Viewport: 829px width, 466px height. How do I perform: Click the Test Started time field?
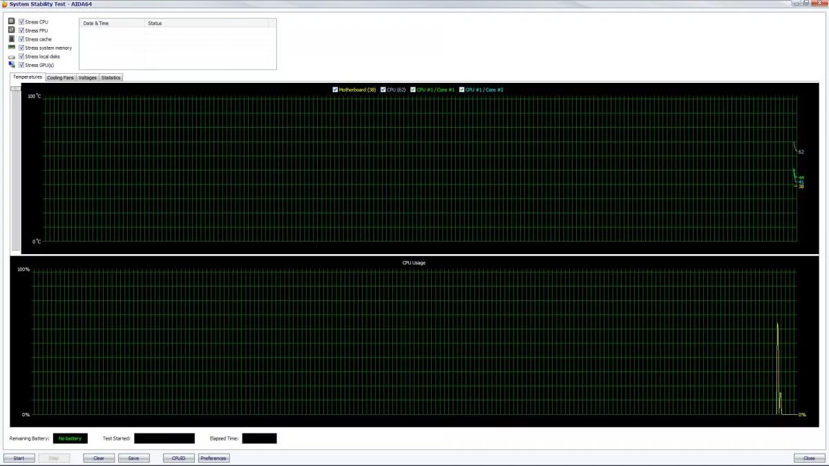click(x=164, y=438)
